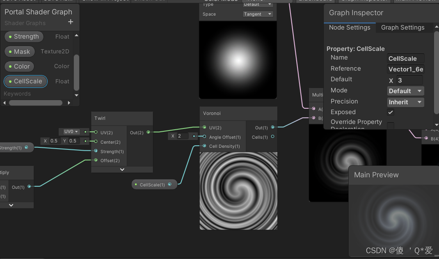
Task: Click the Twirl node Strength(1) input port
Action: pyautogui.click(x=96, y=151)
